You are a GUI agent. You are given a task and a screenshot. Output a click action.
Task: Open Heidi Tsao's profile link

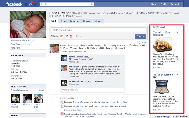pos(15,66)
